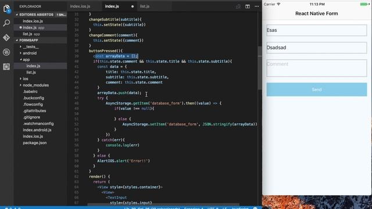
Task: Click the Carrier label in the simulator
Action: click(270, 4)
